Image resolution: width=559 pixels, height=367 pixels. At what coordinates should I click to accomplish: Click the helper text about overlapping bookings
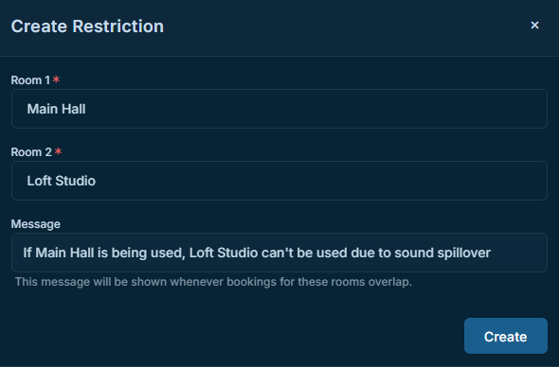pyautogui.click(x=213, y=282)
